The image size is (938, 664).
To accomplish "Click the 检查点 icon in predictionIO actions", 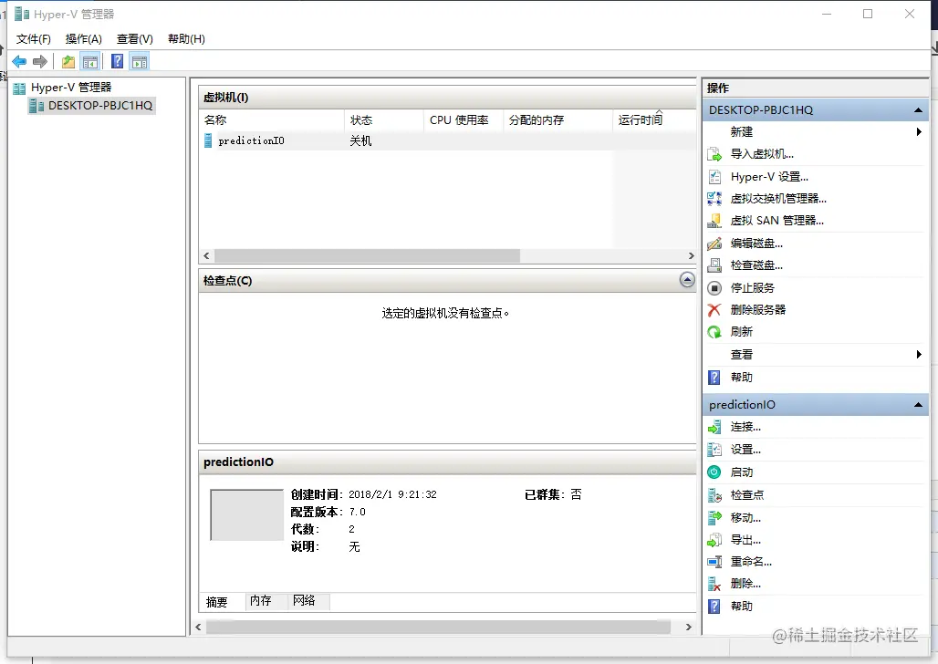I will point(714,495).
